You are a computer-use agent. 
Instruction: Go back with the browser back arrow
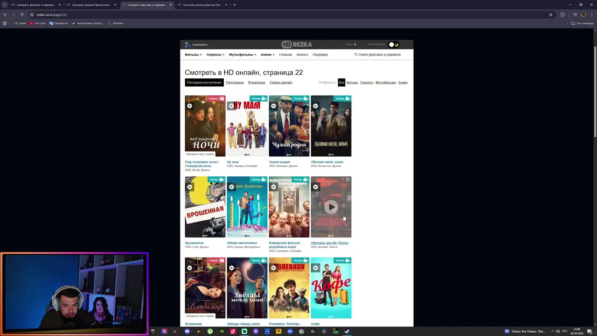[x=5, y=14]
